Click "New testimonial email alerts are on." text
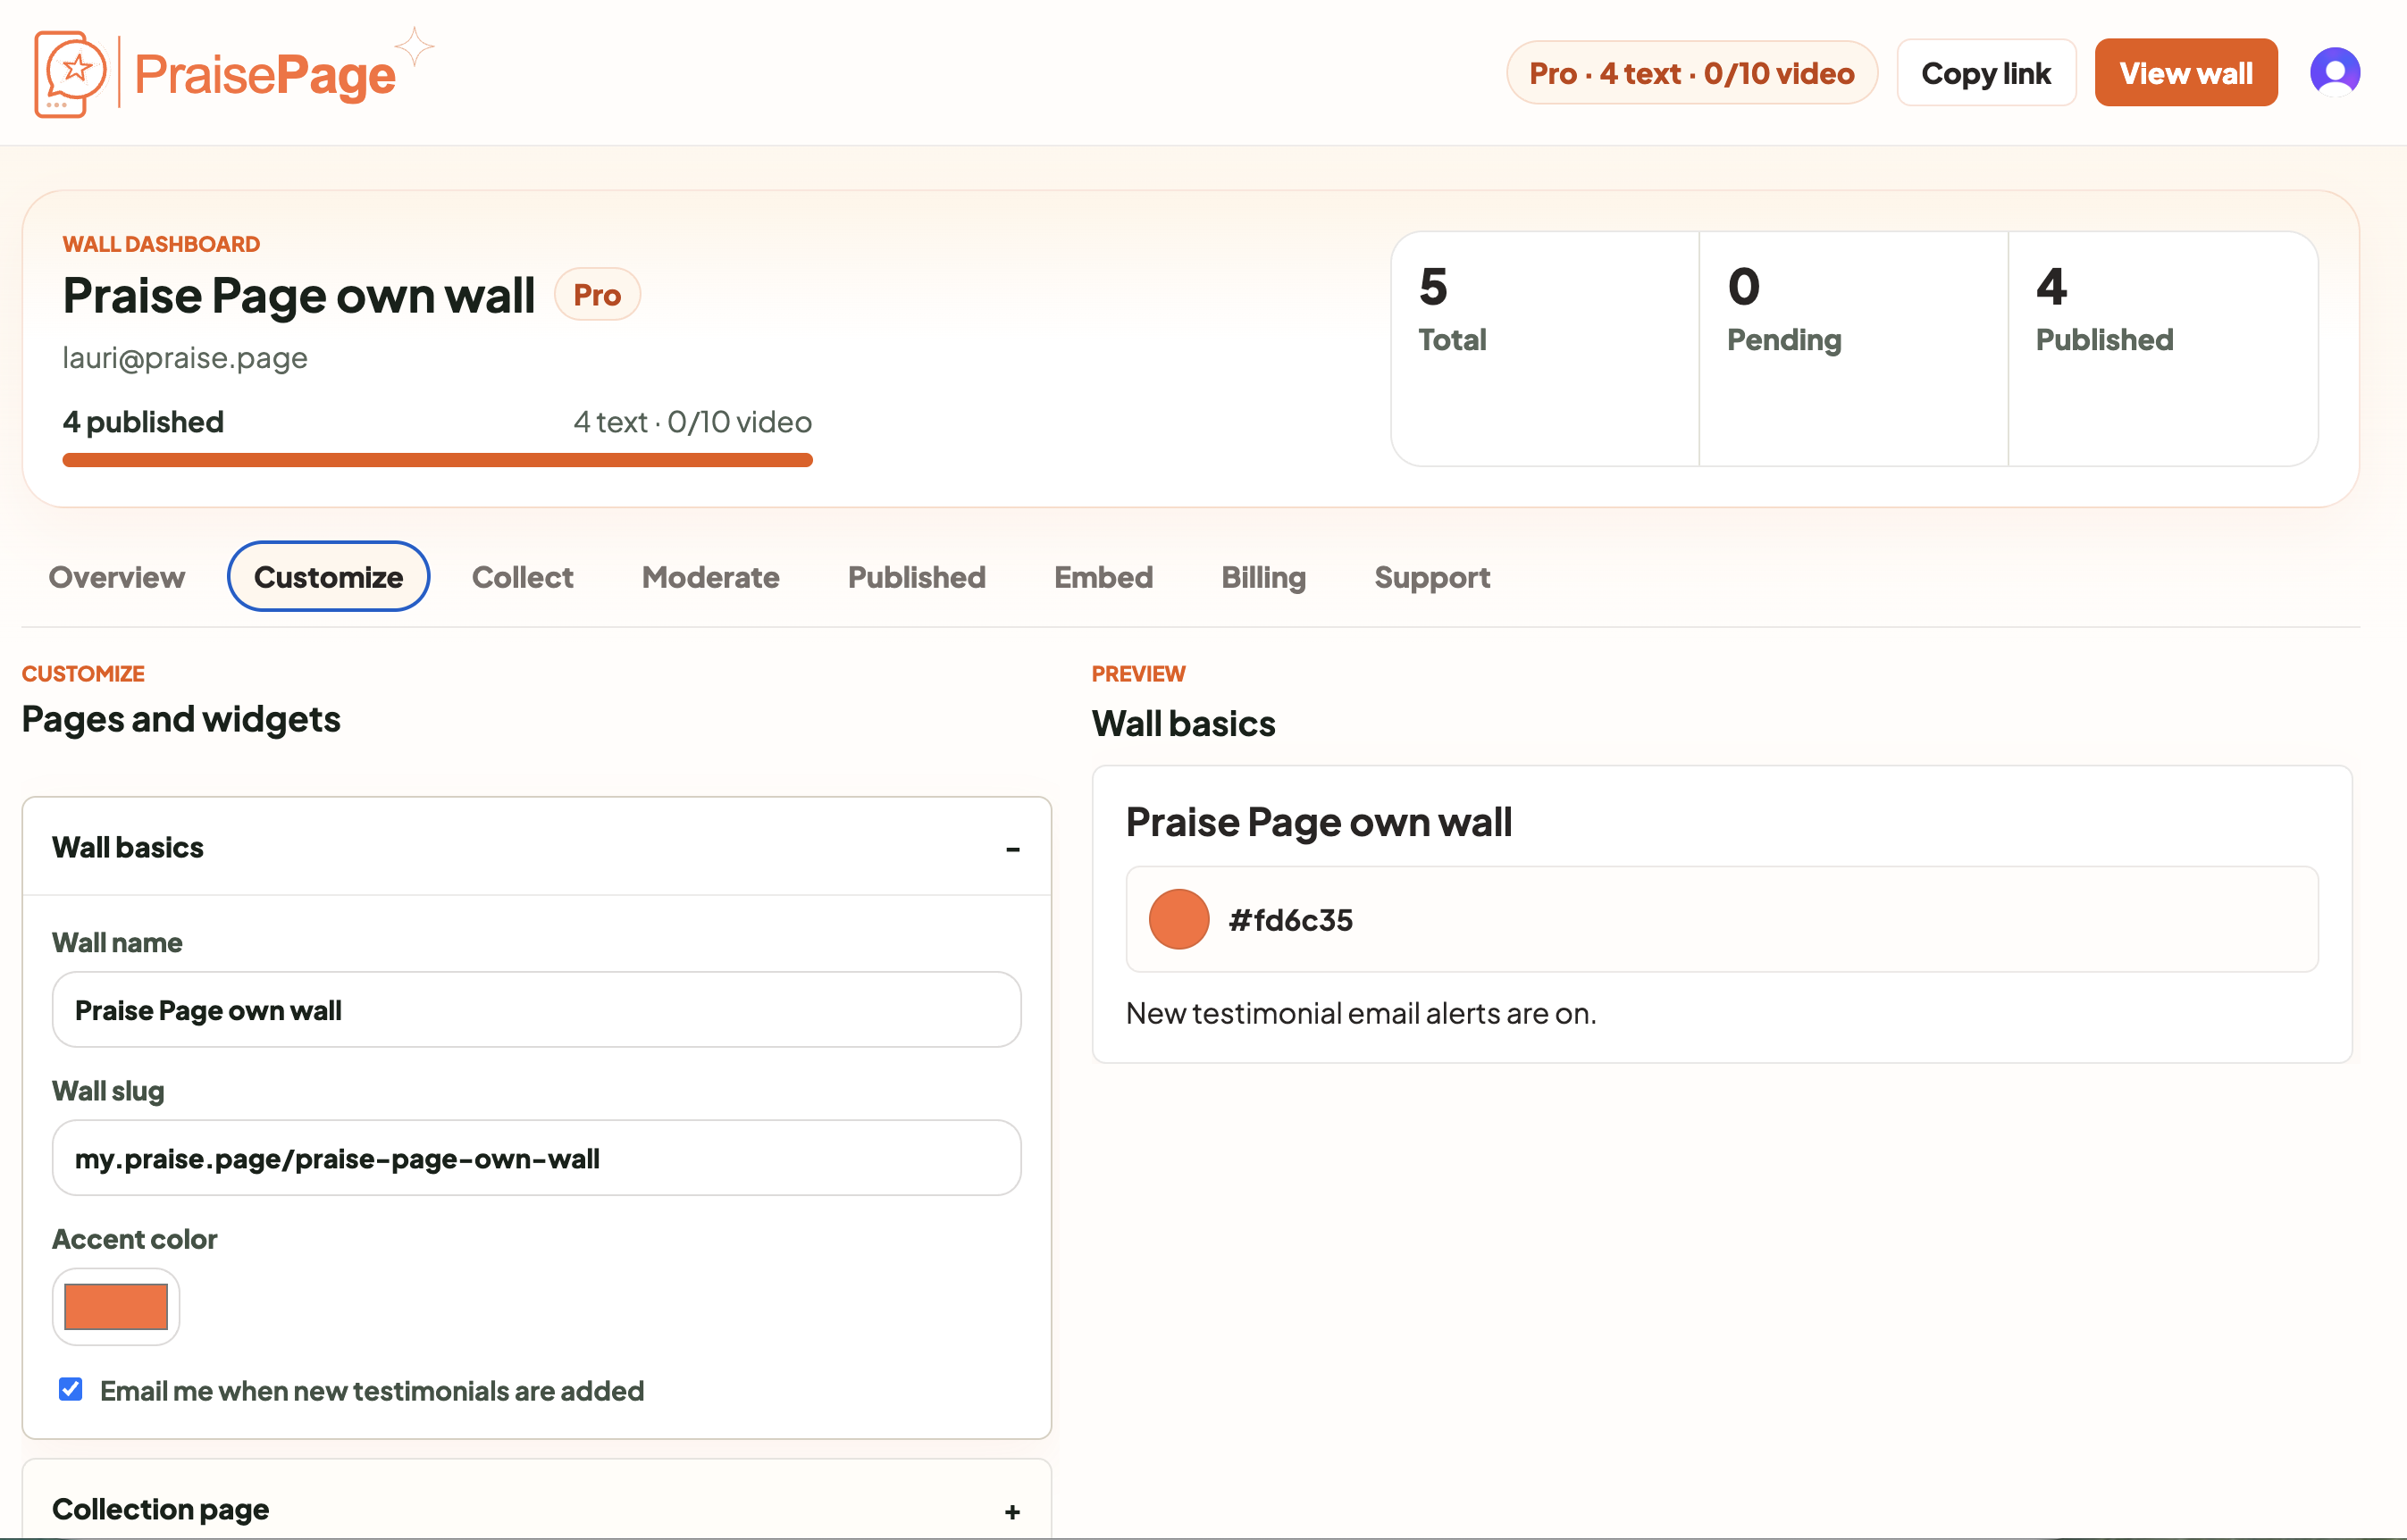The width and height of the screenshot is (2407, 1540). [1361, 1013]
